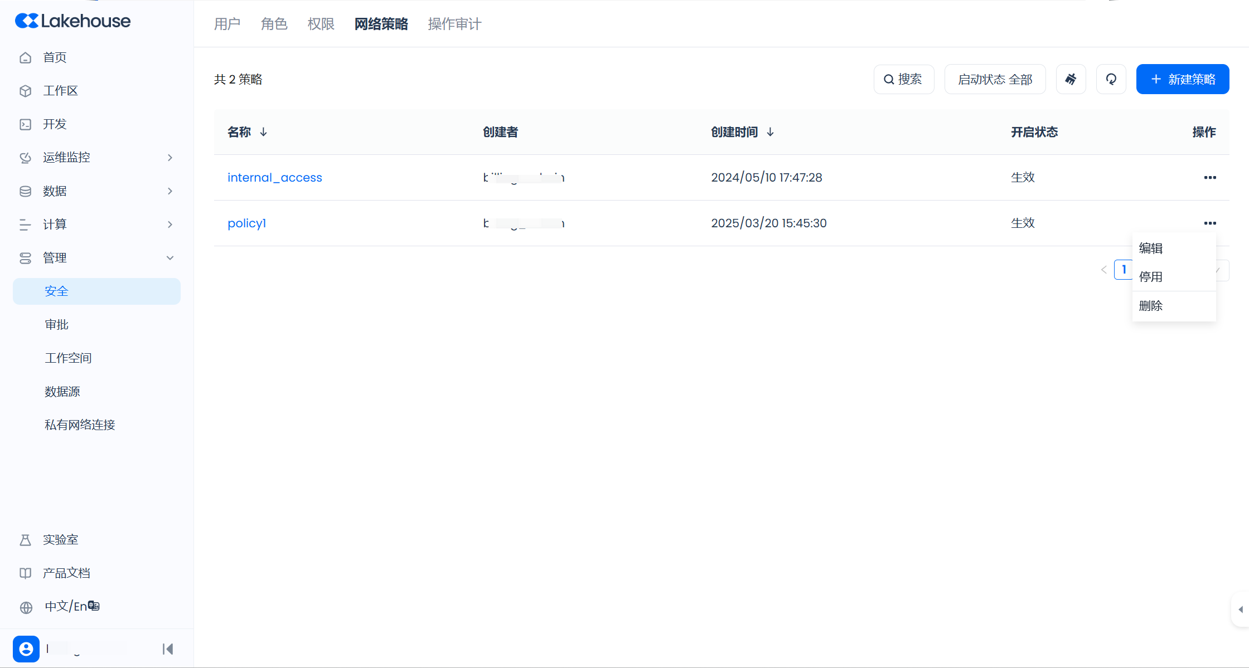Open 启动状态 全部 filter dropdown
The height and width of the screenshot is (668, 1249).
pyautogui.click(x=995, y=79)
